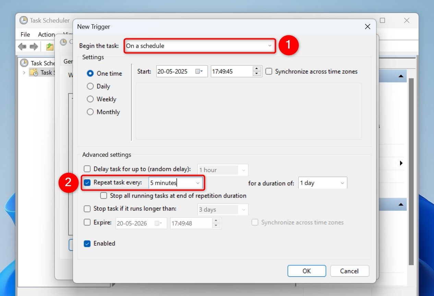Open the Begin the task dropdown

[200, 46]
